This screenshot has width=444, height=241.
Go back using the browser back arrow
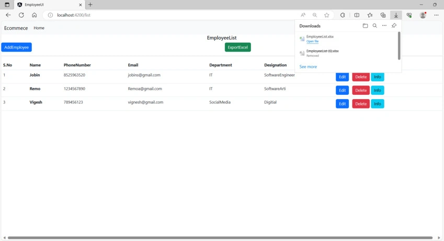point(8,15)
